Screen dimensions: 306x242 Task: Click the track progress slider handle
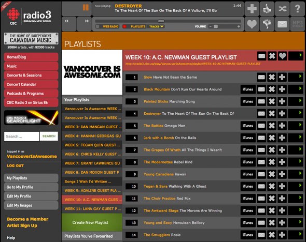point(161,21)
